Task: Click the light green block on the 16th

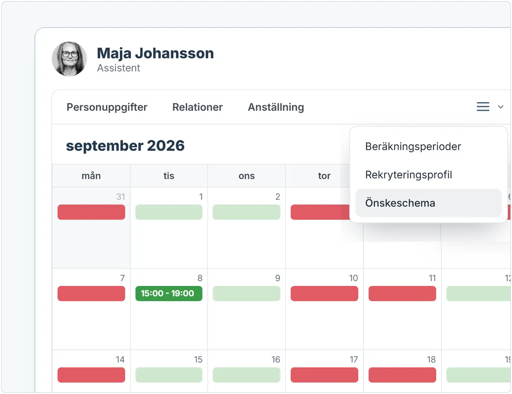Action: tap(247, 375)
